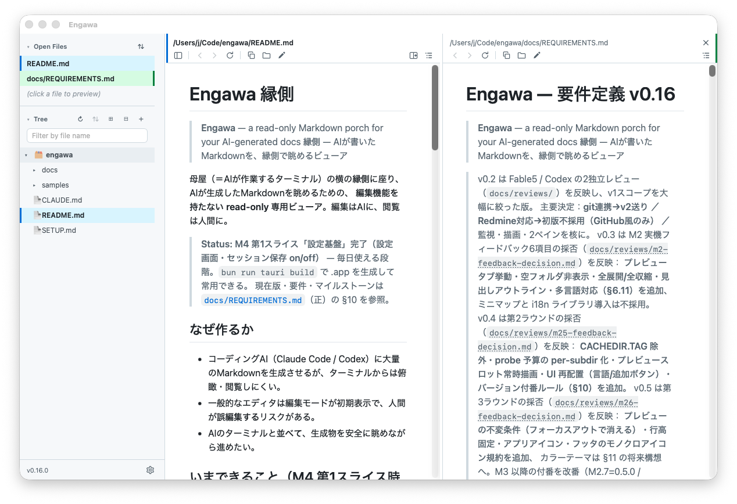737x504 pixels.
Task: Reveal REQUIREMENTS.md in folder icon
Action: 521,55
